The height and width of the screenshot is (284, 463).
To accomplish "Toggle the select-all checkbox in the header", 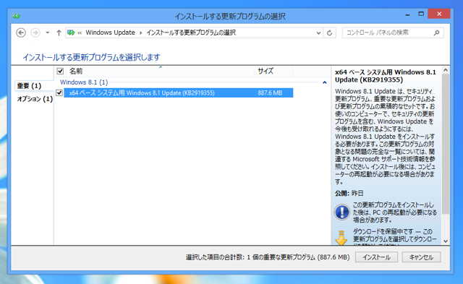I will point(60,71).
